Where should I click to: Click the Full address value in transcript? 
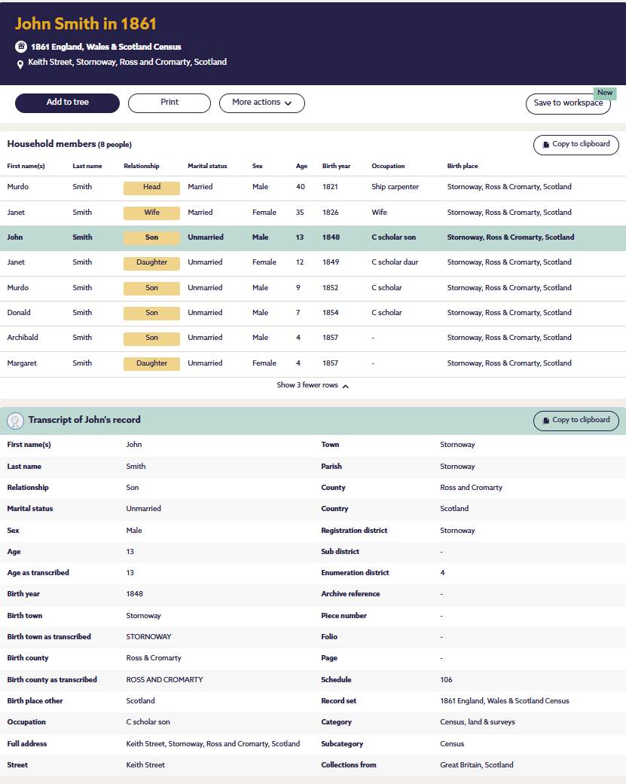click(213, 743)
